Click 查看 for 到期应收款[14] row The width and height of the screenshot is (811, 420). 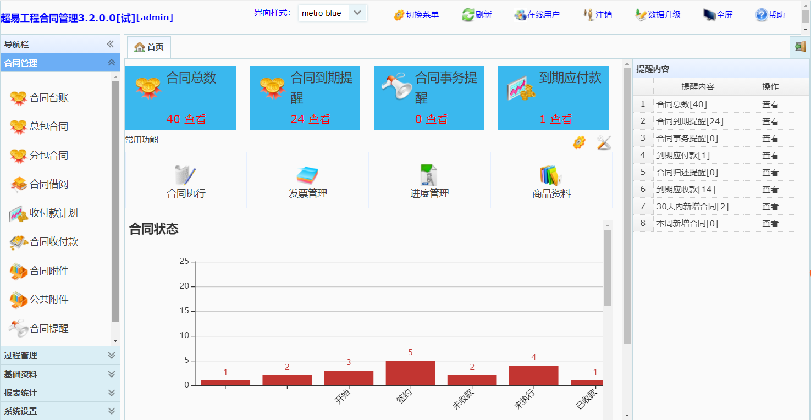point(770,190)
